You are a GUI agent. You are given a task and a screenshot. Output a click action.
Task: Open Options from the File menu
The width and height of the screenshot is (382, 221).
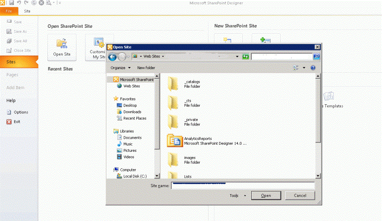17,112
